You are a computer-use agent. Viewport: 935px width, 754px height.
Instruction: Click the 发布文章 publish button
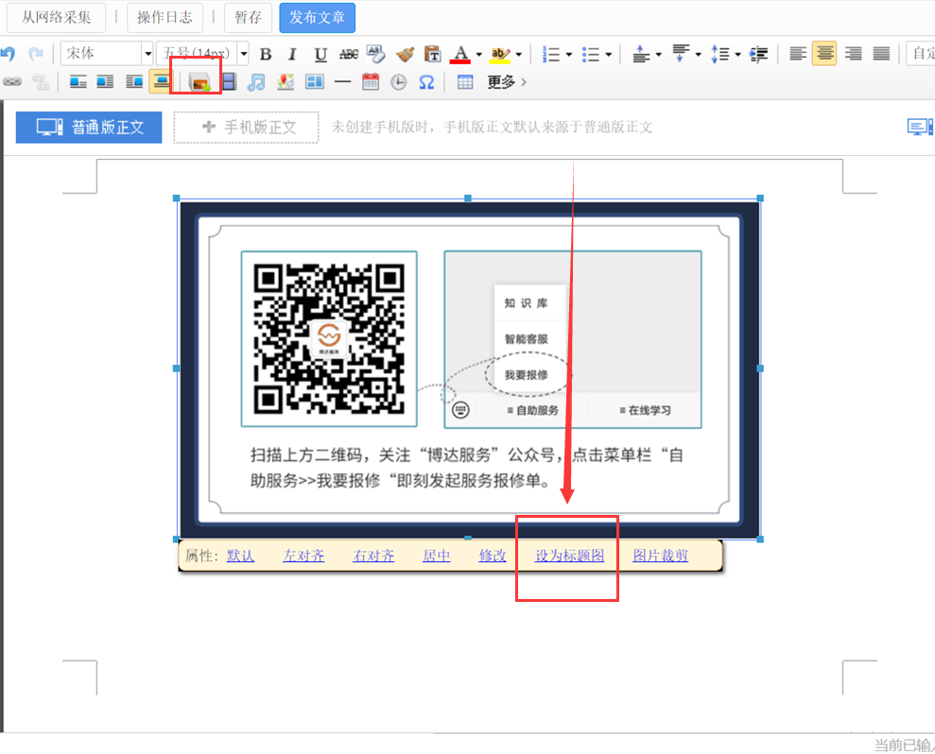coord(318,17)
